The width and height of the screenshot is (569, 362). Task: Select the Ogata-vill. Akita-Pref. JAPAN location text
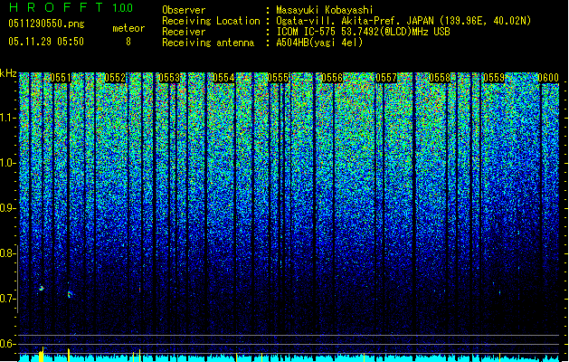pos(403,21)
